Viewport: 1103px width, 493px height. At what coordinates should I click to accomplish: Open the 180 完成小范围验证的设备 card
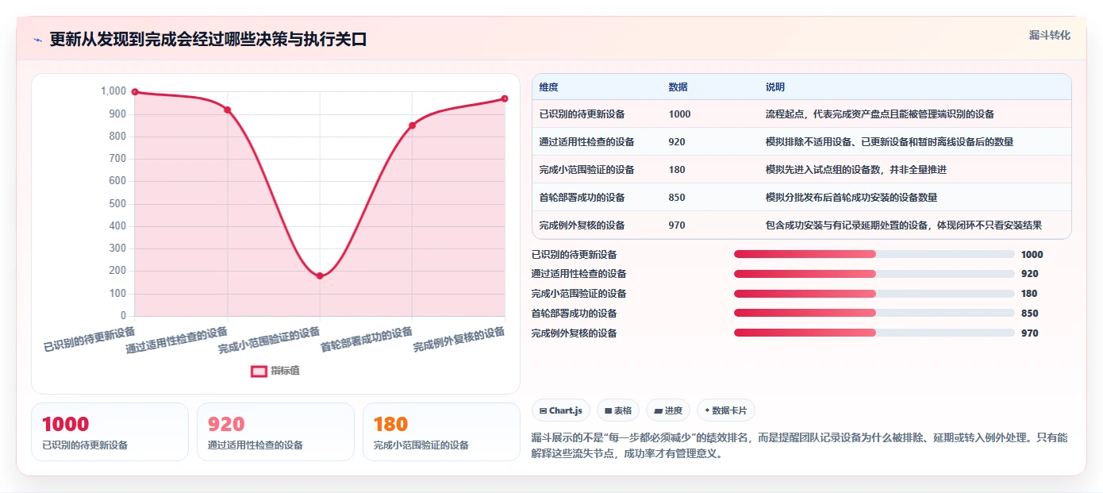(441, 432)
